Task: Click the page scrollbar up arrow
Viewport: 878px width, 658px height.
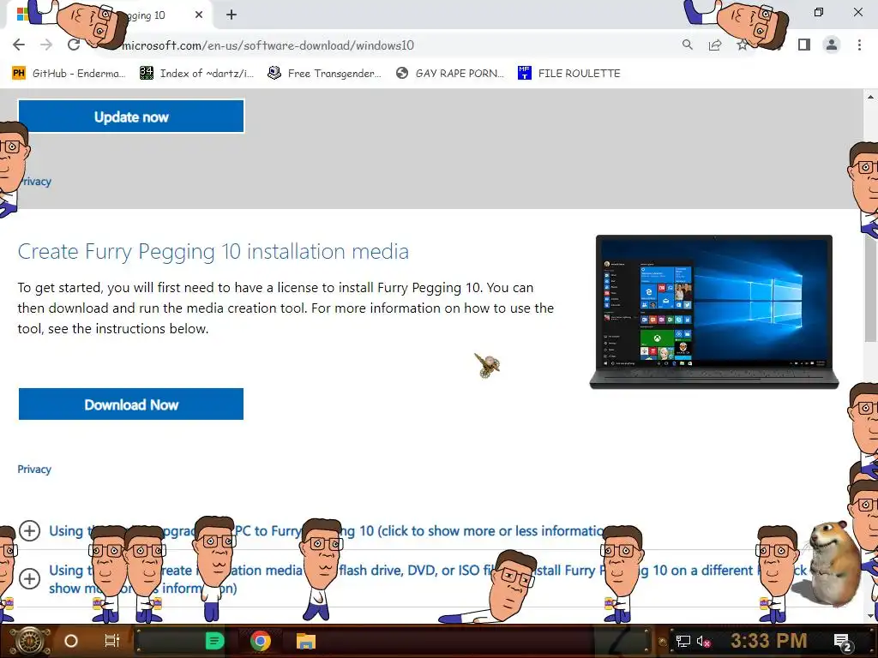Action: tap(871, 96)
